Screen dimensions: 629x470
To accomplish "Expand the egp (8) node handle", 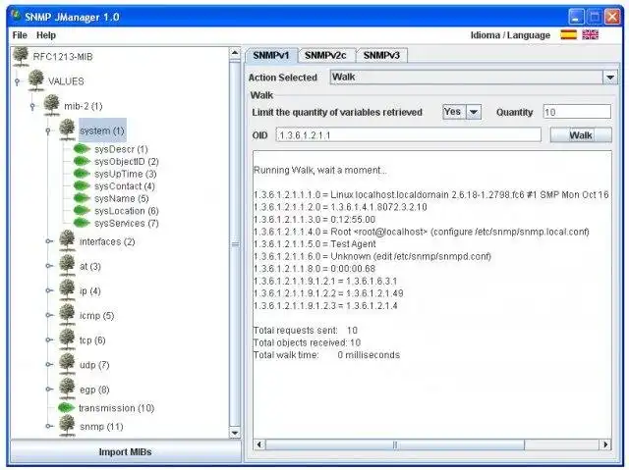I will [48, 390].
